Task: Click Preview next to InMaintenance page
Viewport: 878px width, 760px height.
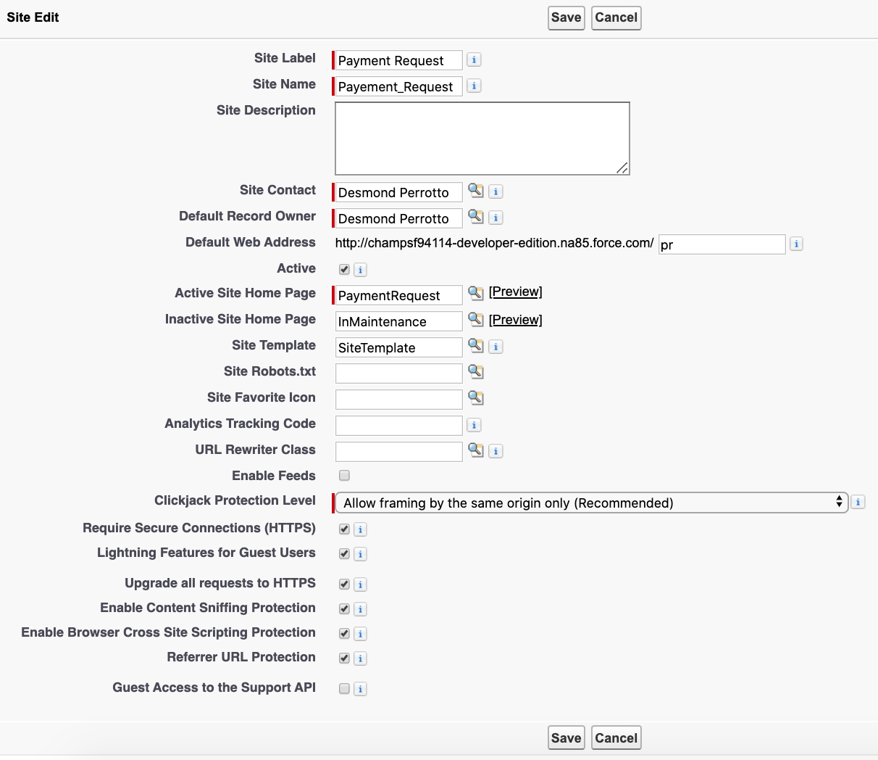Action: 515,319
